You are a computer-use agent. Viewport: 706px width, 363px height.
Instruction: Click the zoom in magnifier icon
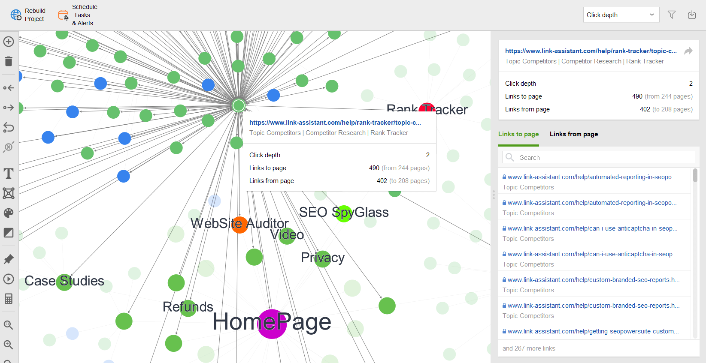pyautogui.click(x=9, y=345)
